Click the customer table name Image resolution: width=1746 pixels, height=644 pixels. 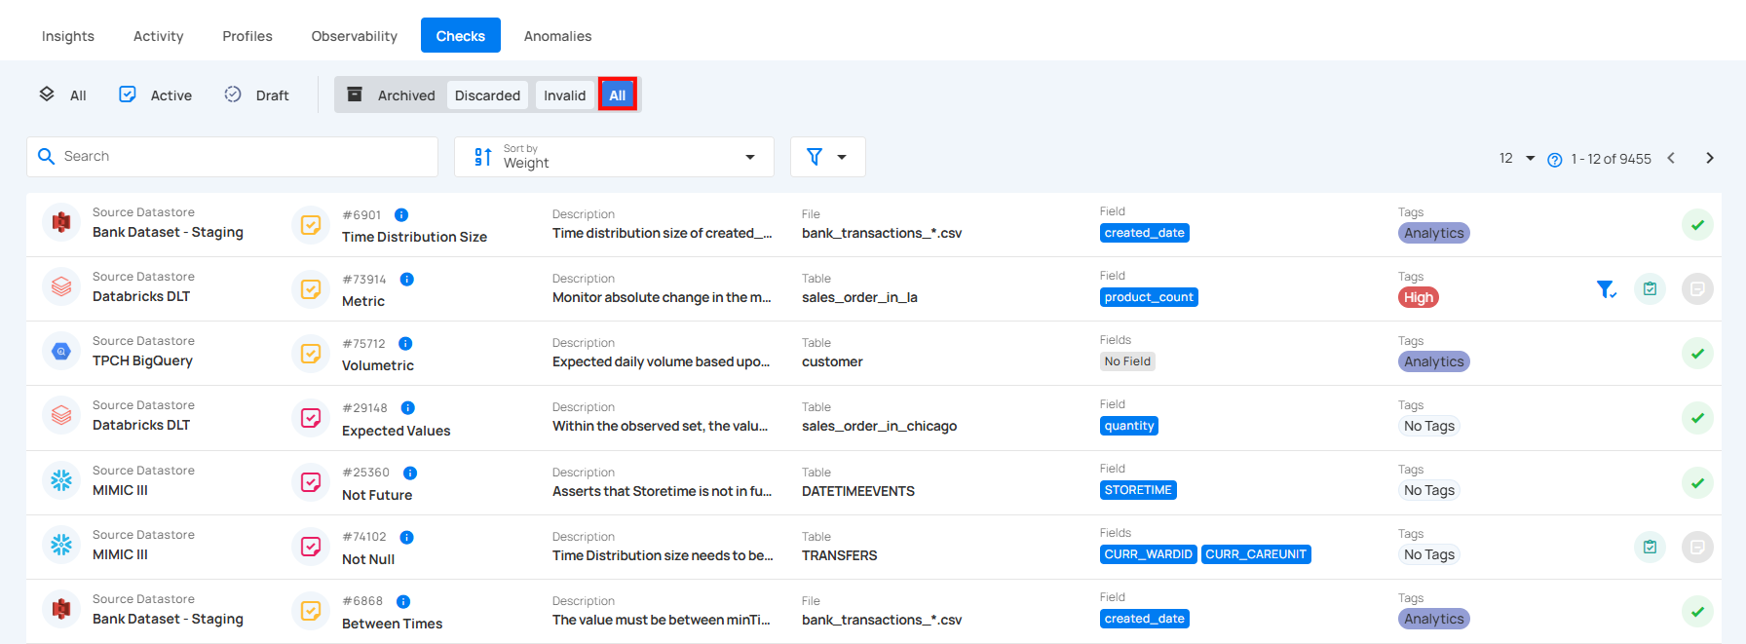tap(832, 361)
